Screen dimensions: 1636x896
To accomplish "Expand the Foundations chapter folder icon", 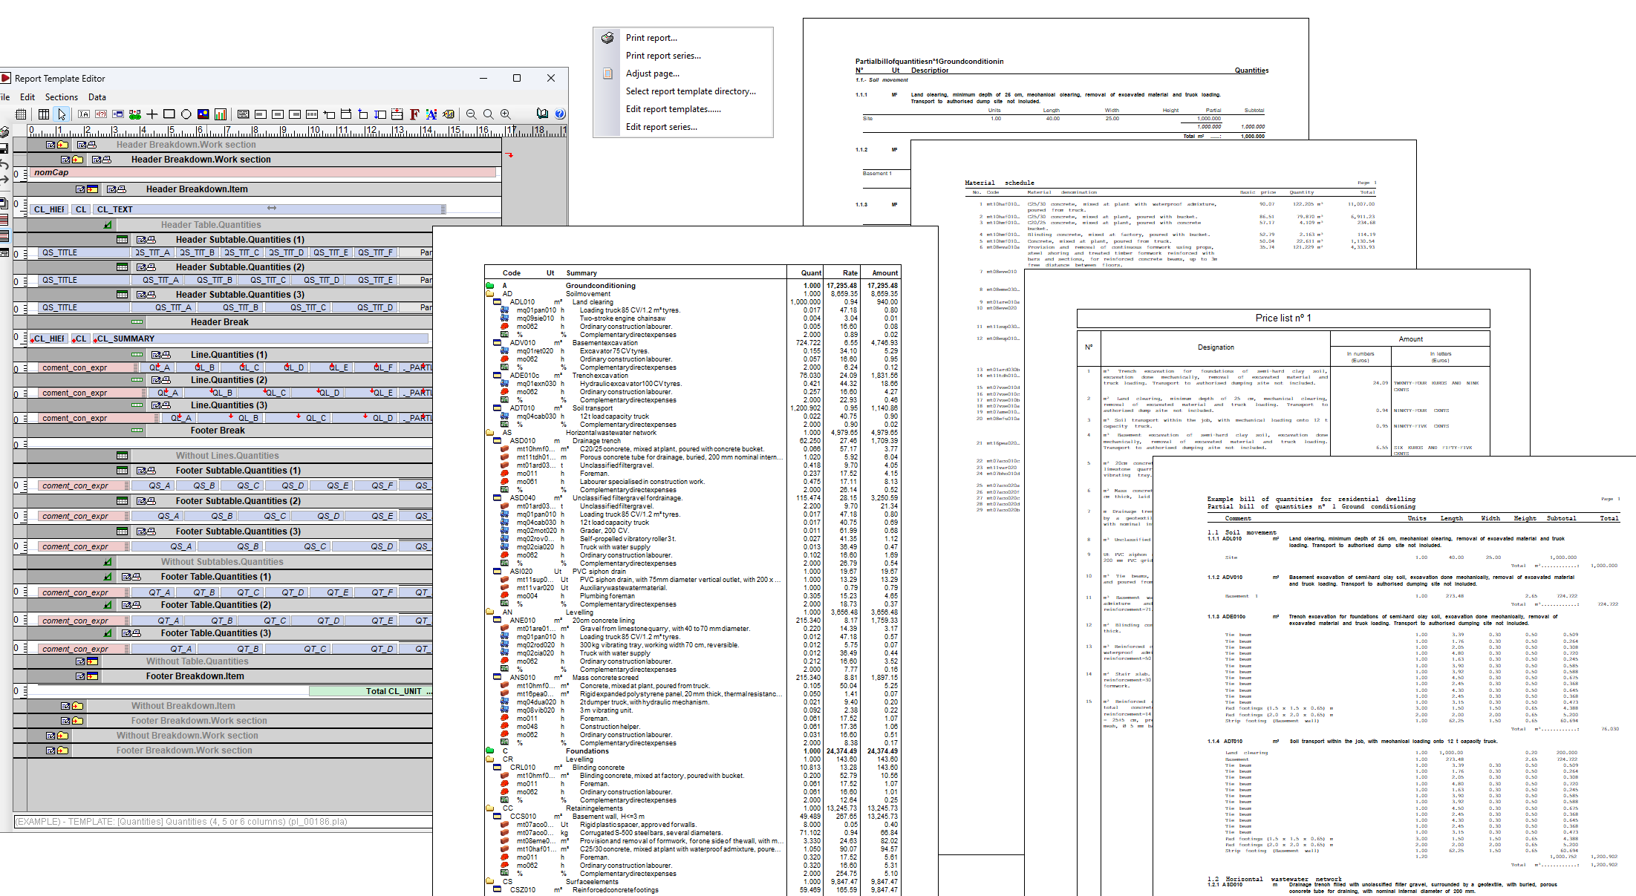I will (x=490, y=751).
